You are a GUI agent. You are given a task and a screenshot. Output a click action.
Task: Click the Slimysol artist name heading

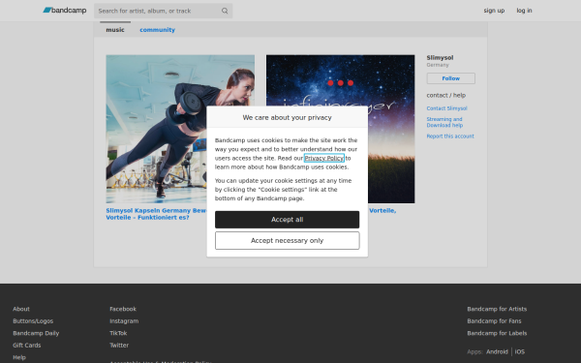point(440,57)
